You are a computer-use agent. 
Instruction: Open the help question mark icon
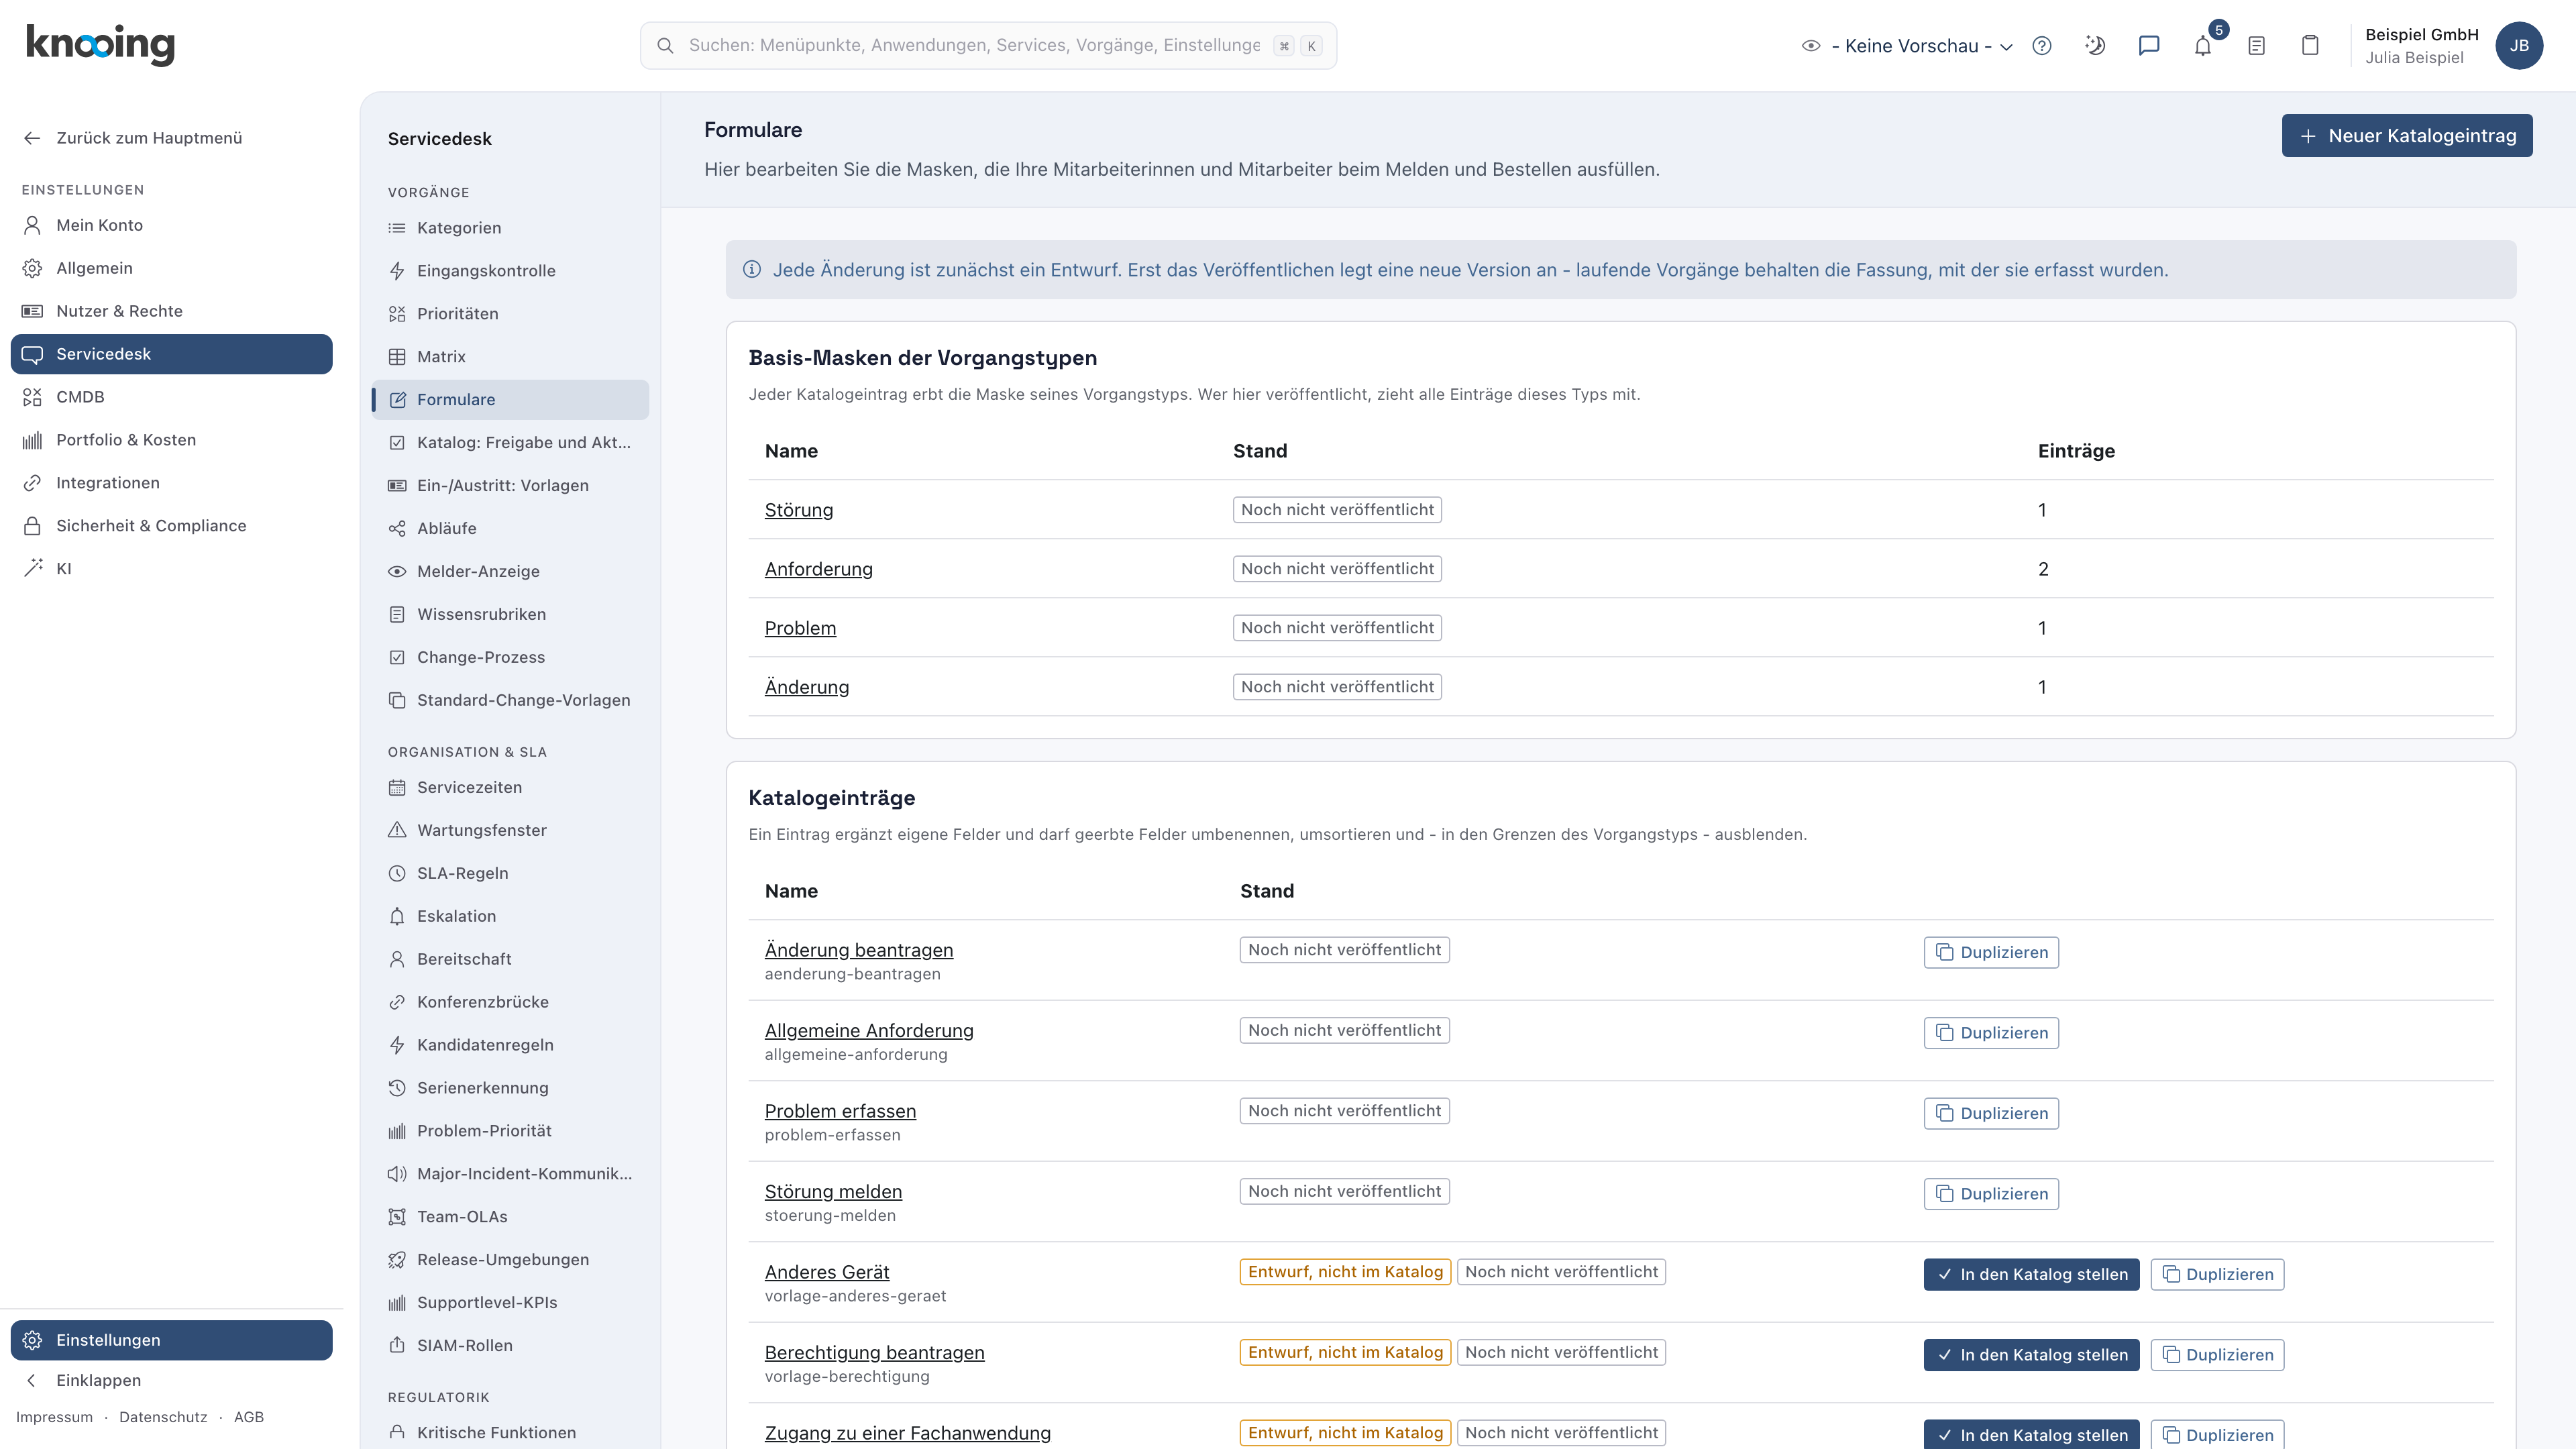pyautogui.click(x=2042, y=46)
